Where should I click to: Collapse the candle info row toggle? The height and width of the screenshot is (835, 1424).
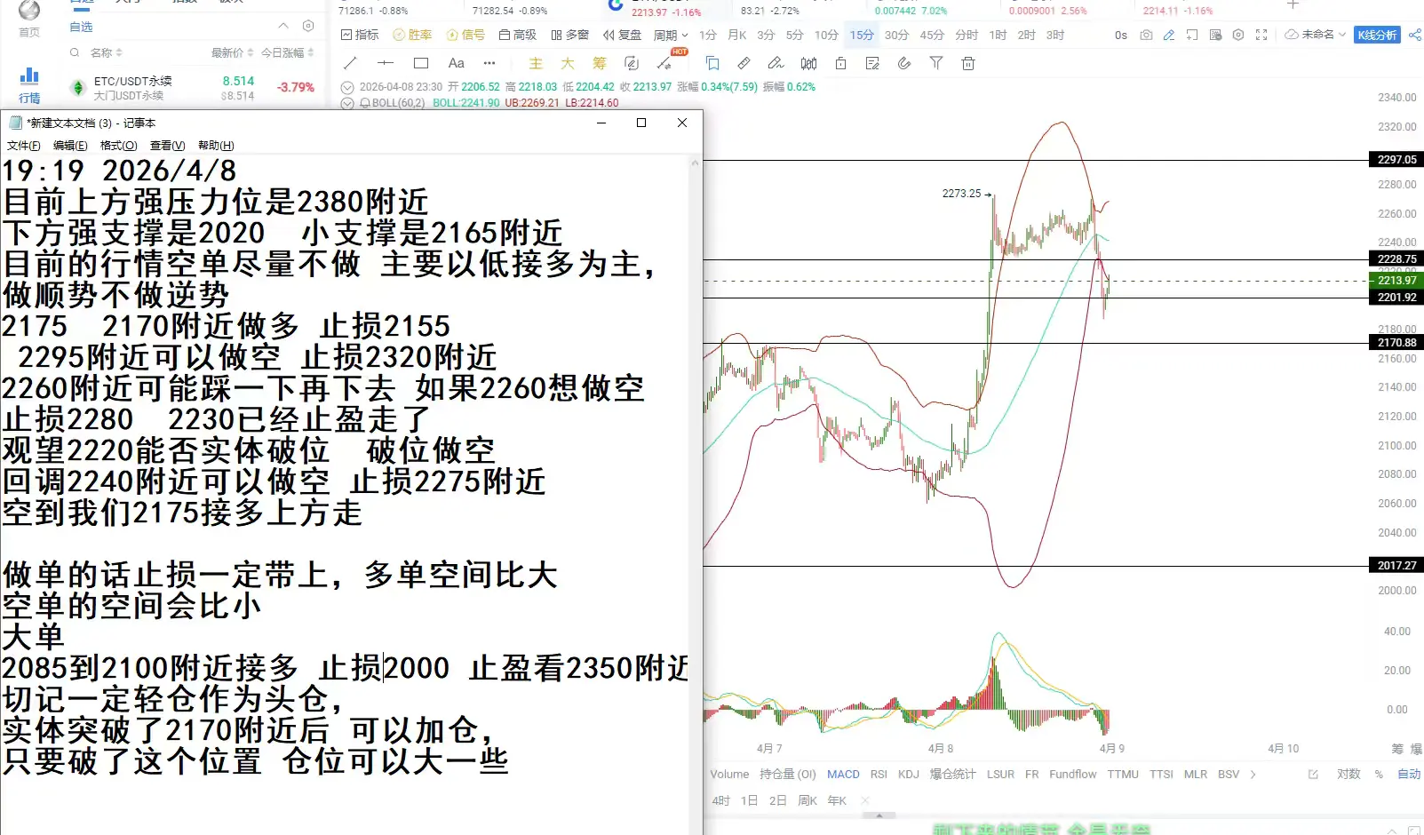tap(347, 87)
